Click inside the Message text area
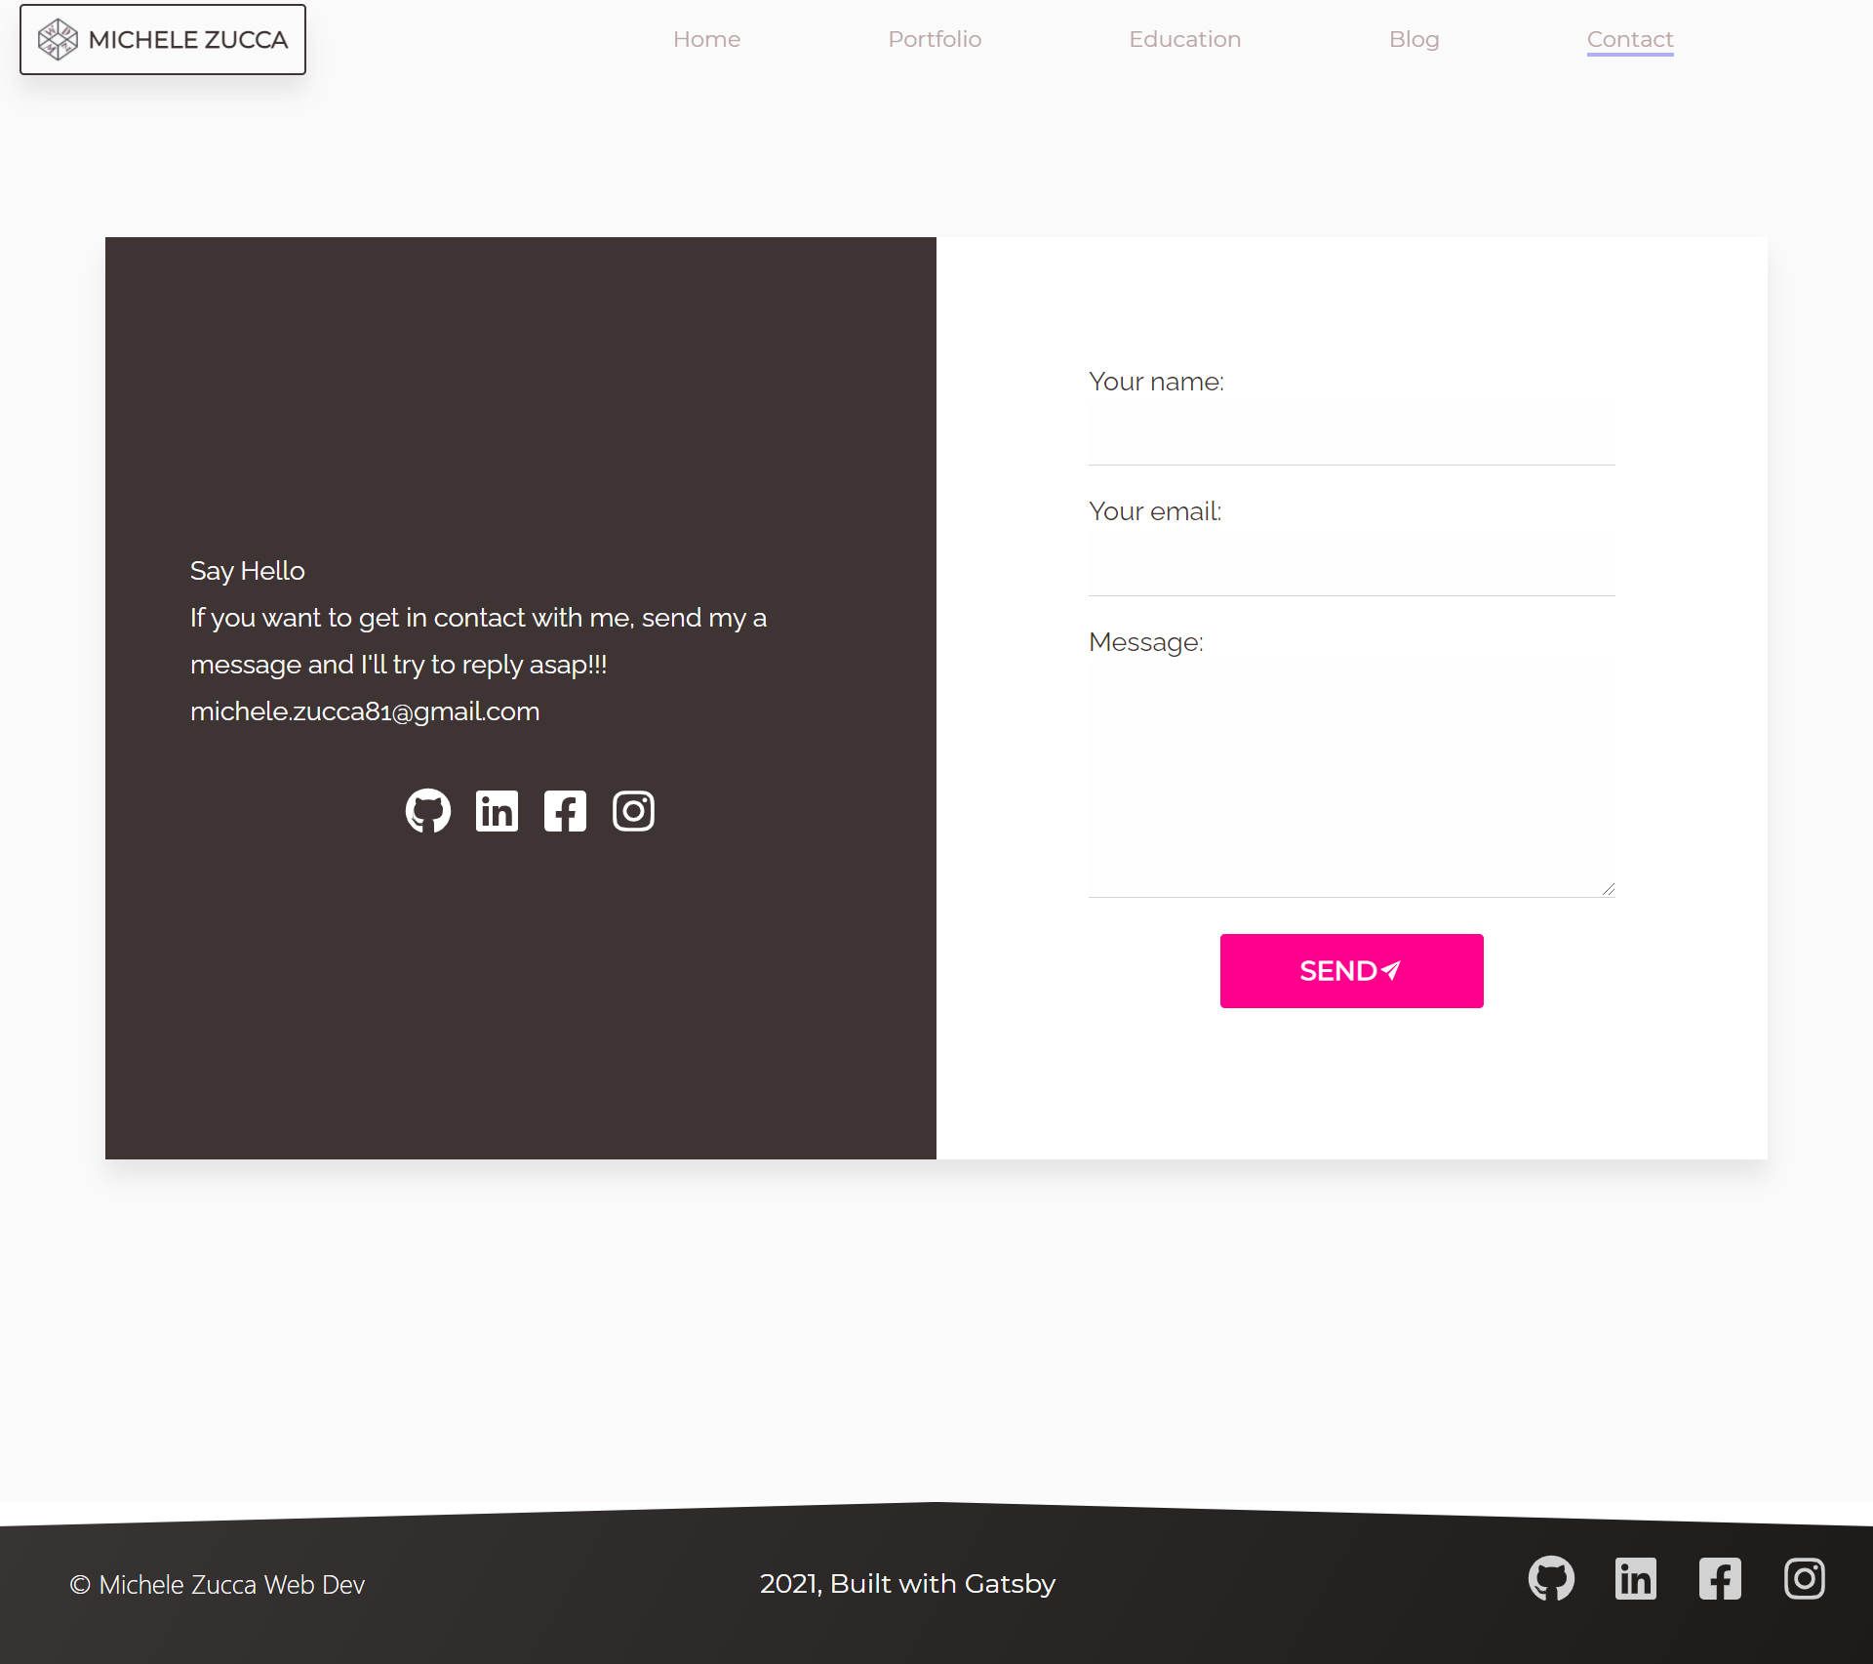 (x=1351, y=778)
